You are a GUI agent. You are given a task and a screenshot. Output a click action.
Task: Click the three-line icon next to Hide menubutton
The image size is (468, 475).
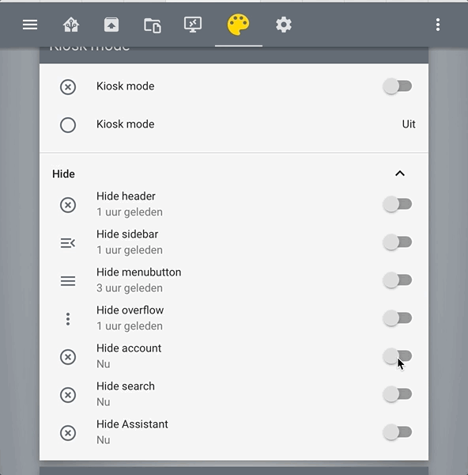(68, 281)
